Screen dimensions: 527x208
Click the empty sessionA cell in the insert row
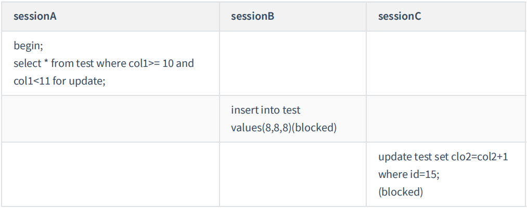coord(111,119)
